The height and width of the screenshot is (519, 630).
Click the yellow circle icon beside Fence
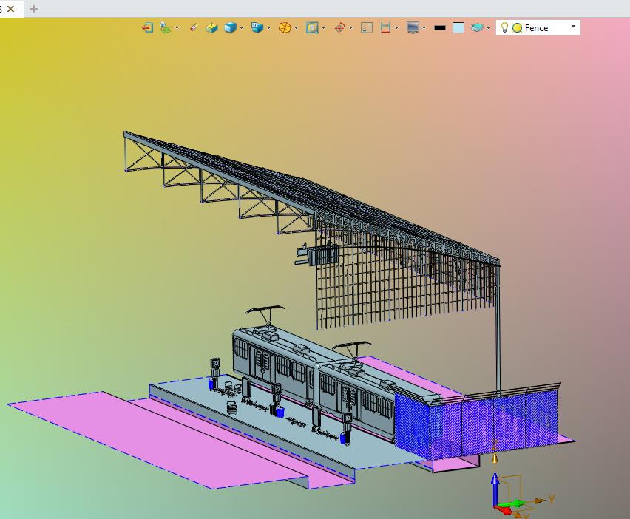tap(518, 27)
